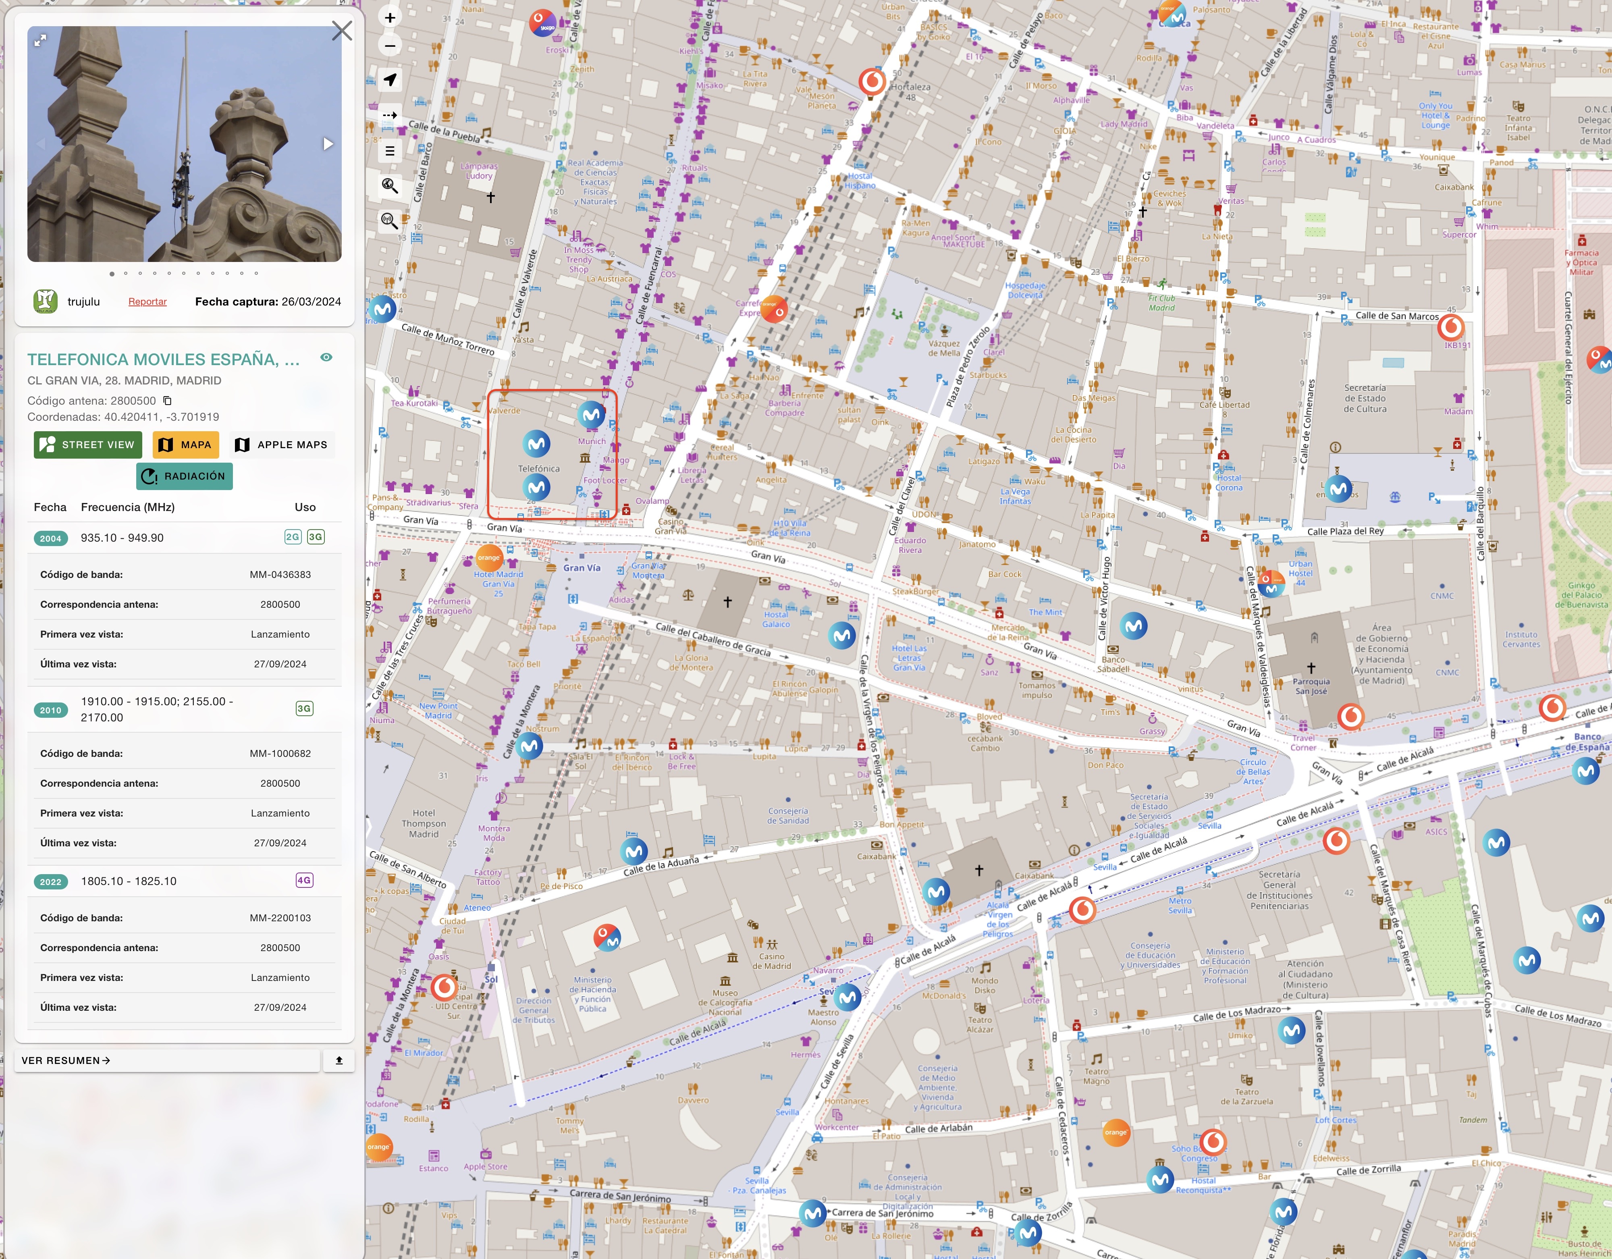Image resolution: width=1612 pixels, height=1259 pixels.
Task: Select Movistar marker on Calle de Los Madrazo
Action: pyautogui.click(x=1292, y=1030)
